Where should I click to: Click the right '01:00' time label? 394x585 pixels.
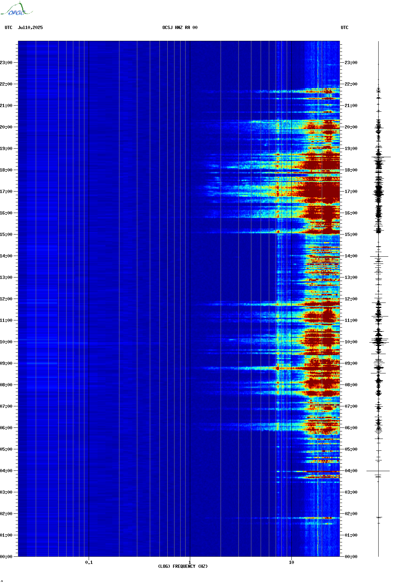click(x=351, y=535)
